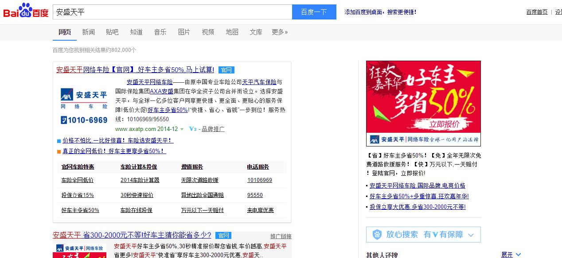Click the AXA安盛 link in description
This screenshot has width=562, height=258.
coord(161,91)
